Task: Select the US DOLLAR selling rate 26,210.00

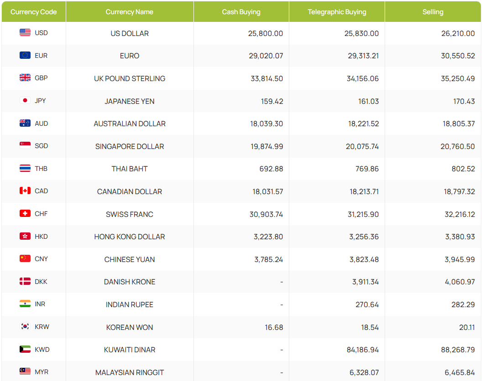Action: tap(458, 33)
